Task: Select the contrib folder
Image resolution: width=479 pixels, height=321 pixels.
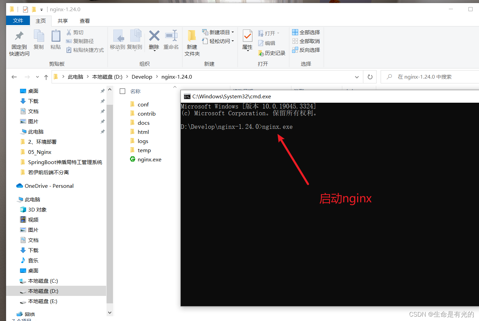Action: (143, 114)
